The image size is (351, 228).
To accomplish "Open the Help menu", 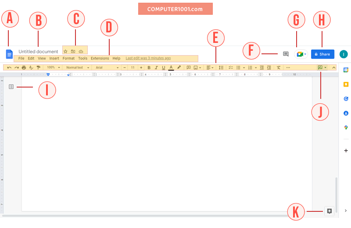I will [116, 58].
